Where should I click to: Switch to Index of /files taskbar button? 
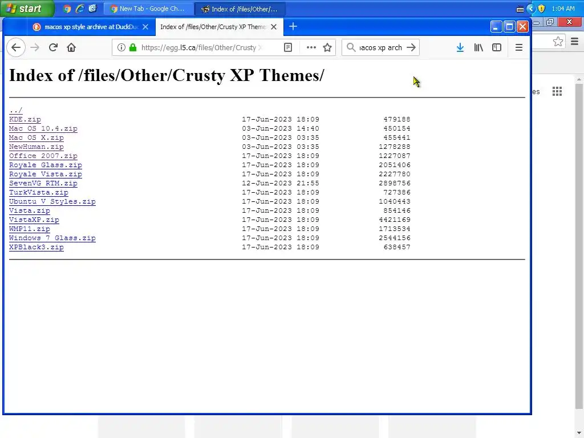pos(240,9)
